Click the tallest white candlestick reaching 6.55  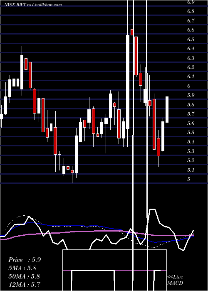pos(128,82)
